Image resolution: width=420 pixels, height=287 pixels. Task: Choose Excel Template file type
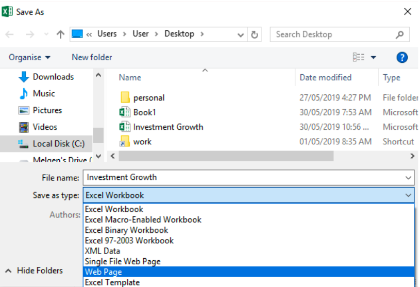(x=249, y=282)
